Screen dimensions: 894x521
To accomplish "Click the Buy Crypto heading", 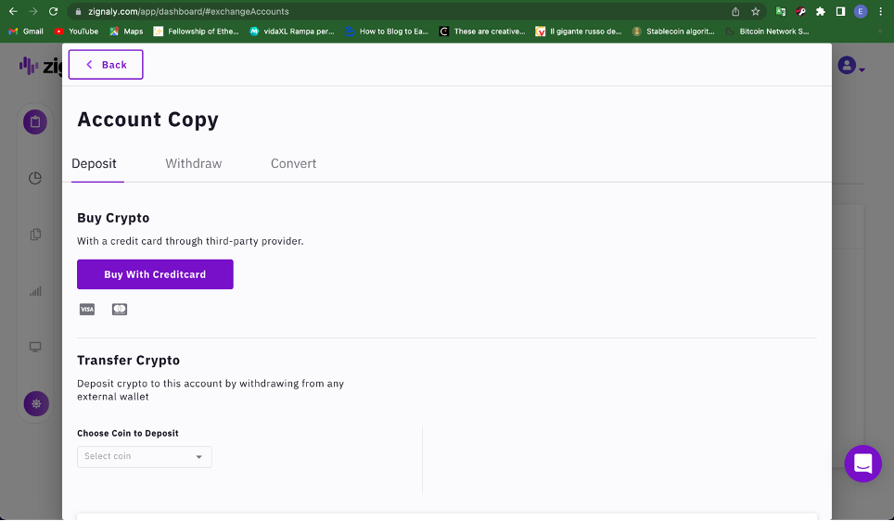I will [113, 218].
